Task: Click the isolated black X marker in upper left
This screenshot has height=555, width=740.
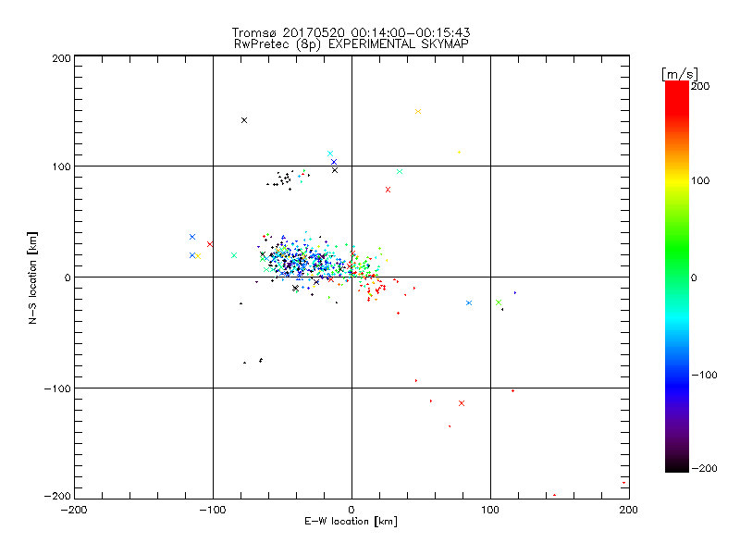Action: pos(244,120)
